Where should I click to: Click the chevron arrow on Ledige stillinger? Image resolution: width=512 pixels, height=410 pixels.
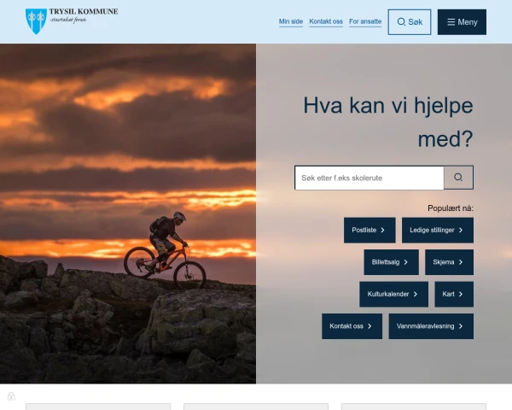point(461,231)
